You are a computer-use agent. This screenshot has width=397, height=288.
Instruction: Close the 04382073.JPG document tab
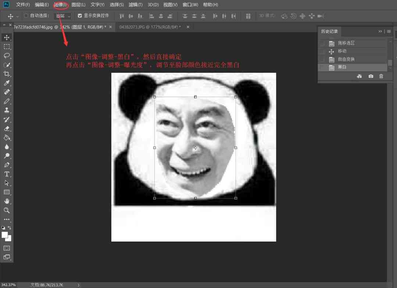click(x=188, y=27)
